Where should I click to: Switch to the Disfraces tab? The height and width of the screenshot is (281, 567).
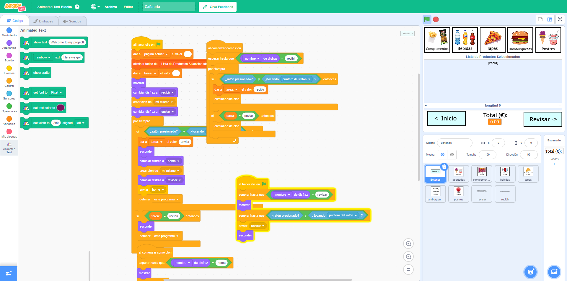(x=43, y=21)
